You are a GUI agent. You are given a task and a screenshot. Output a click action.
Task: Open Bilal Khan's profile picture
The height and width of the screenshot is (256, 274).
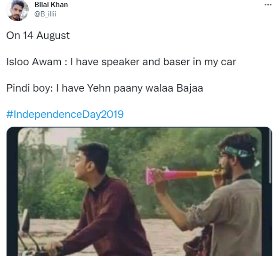tap(17, 10)
